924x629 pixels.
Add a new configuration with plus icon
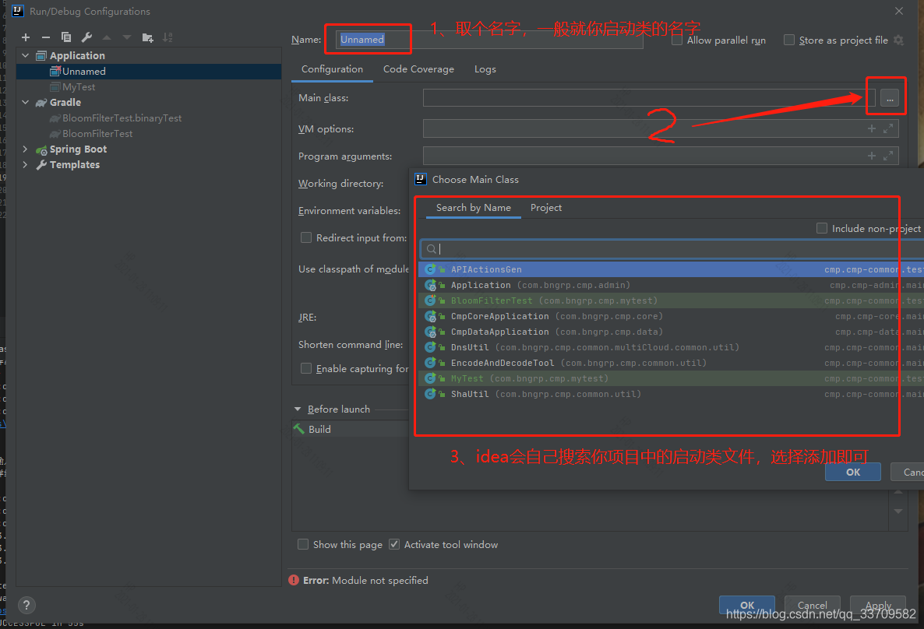[26, 37]
